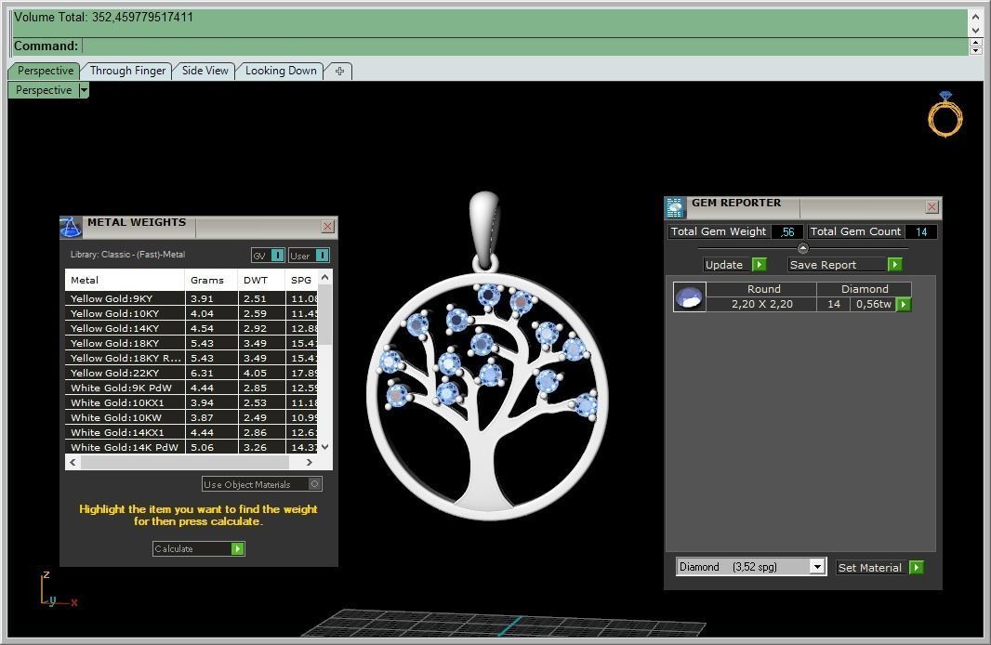Switch to the Side View tab
Viewport: 991px width, 645px height.
[x=205, y=71]
